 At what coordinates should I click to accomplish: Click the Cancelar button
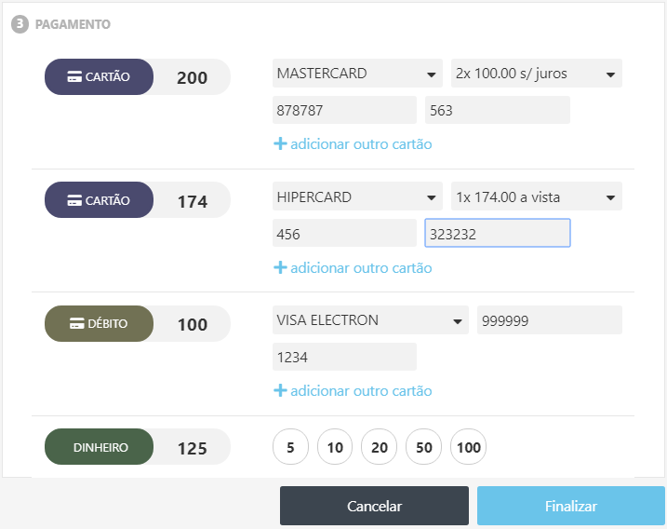click(x=374, y=507)
